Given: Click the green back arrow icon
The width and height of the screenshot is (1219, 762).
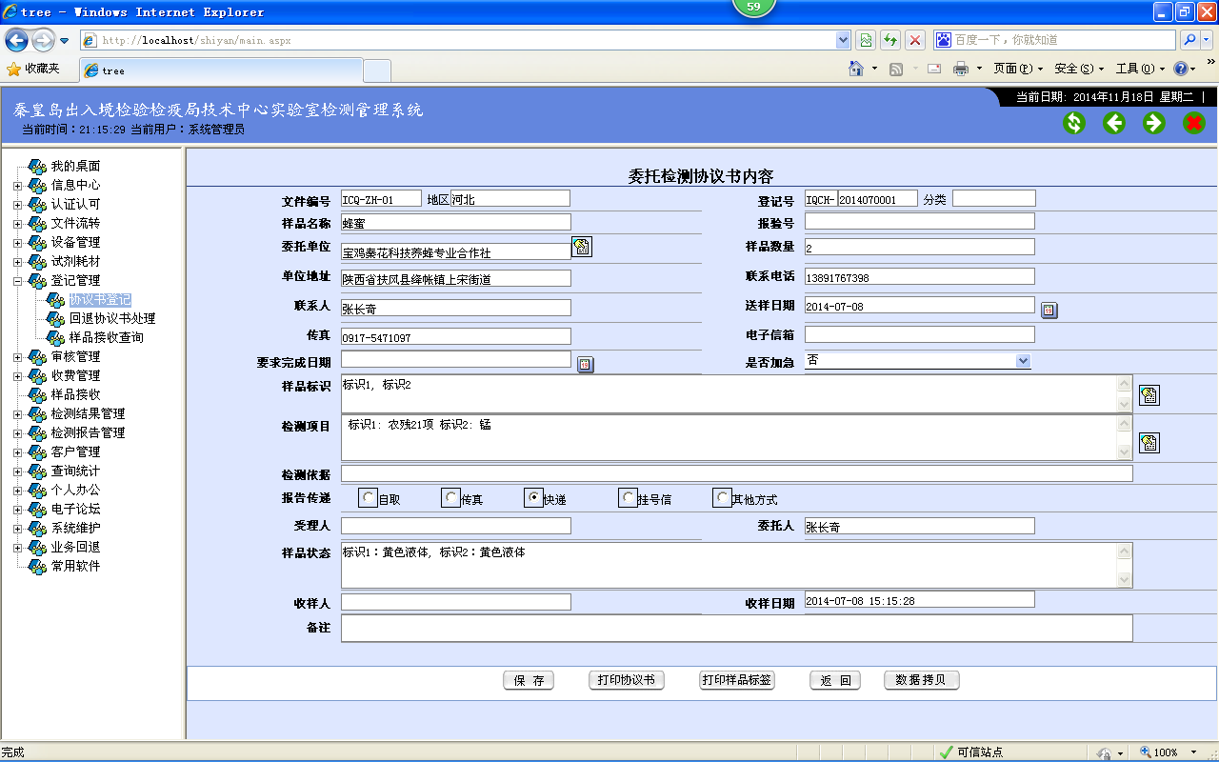Looking at the screenshot, I should [x=1114, y=123].
